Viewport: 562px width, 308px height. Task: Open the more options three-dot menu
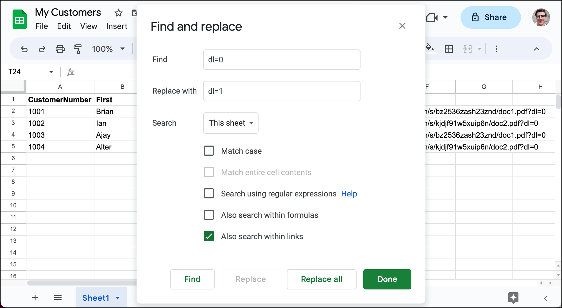497,49
